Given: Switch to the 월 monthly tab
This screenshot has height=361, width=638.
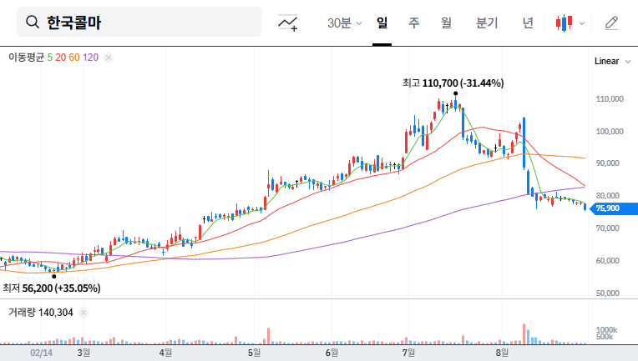Looking at the screenshot, I should 447,23.
